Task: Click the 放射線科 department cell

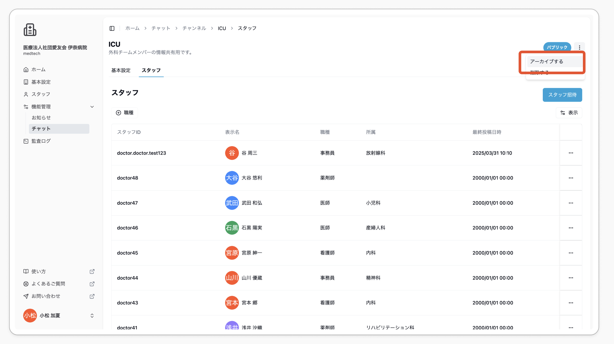Action: [376, 153]
